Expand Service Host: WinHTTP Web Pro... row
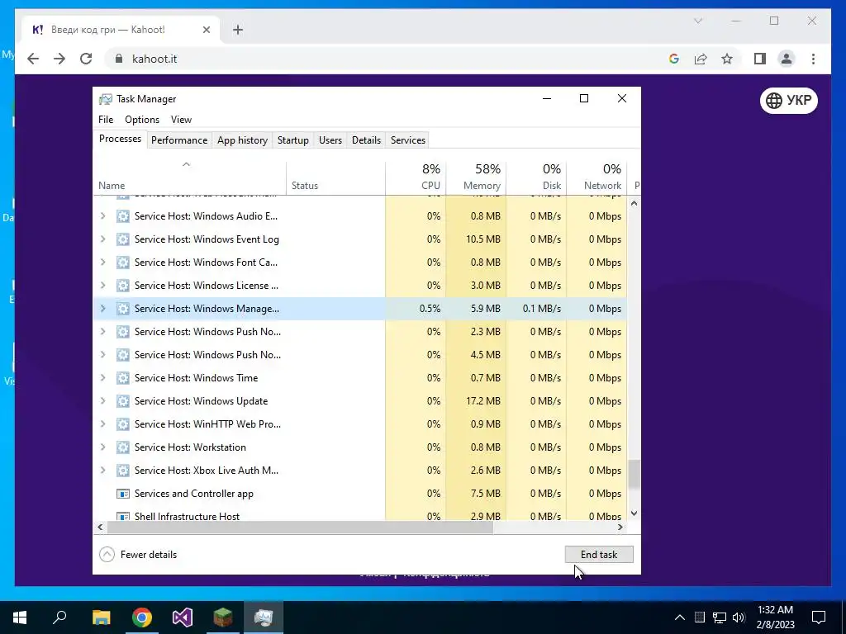This screenshot has width=846, height=634. [x=102, y=424]
